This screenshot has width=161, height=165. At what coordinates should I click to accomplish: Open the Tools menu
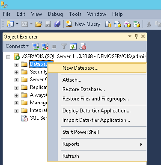(x=75, y=14)
